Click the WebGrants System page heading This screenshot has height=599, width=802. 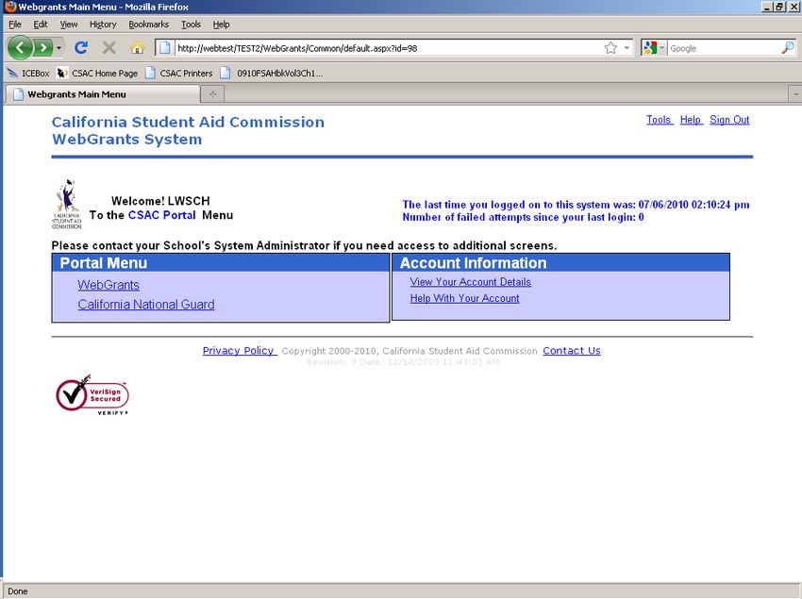coord(126,139)
